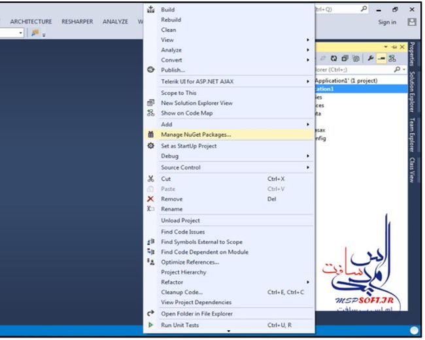This screenshot has height=340, width=425.
Task: Select Unload Project
Action: pyautogui.click(x=180, y=220)
